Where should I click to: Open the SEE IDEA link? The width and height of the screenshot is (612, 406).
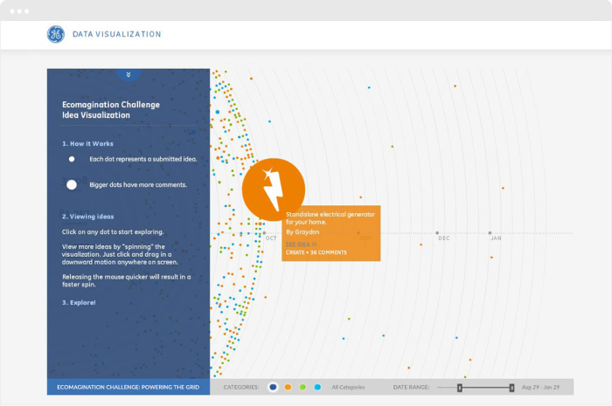(301, 244)
